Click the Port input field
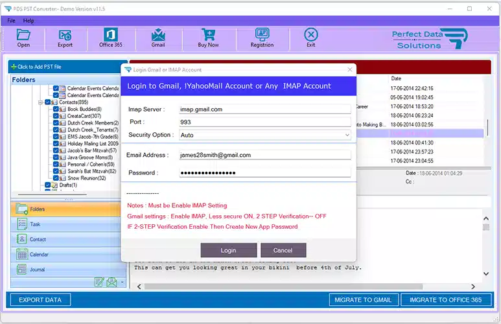Image resolution: width=501 pixels, height=324 pixels. (x=265, y=122)
